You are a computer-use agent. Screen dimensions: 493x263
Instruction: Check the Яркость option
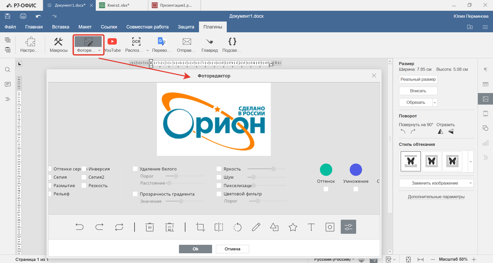coord(219,169)
